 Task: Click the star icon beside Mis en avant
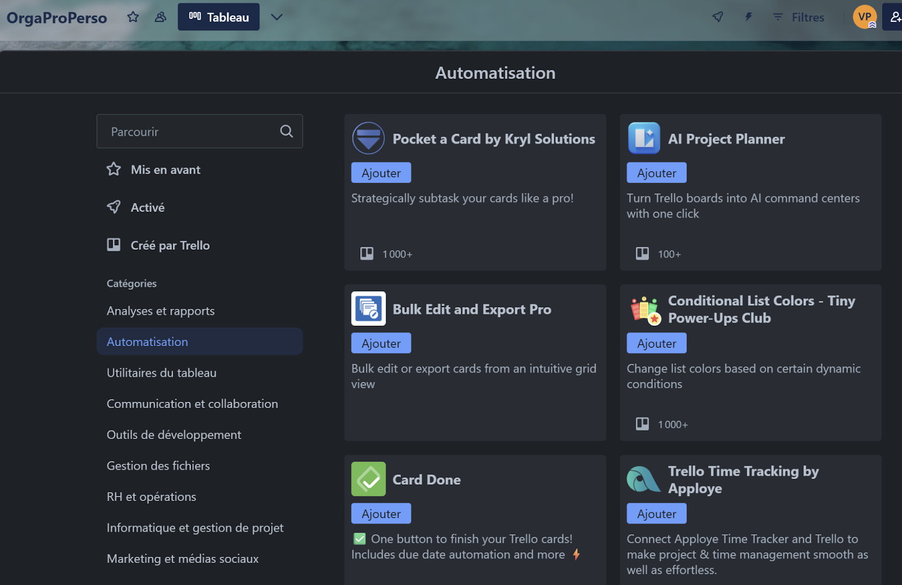114,169
